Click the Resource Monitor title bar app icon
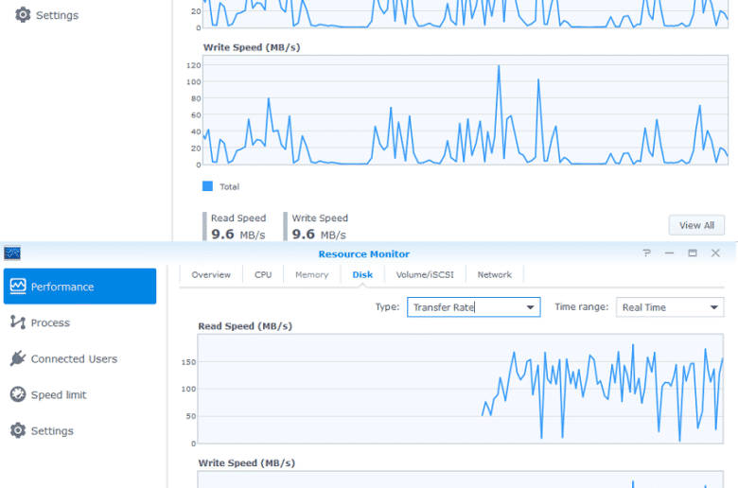Image resolution: width=738 pixels, height=488 pixels. 12,253
